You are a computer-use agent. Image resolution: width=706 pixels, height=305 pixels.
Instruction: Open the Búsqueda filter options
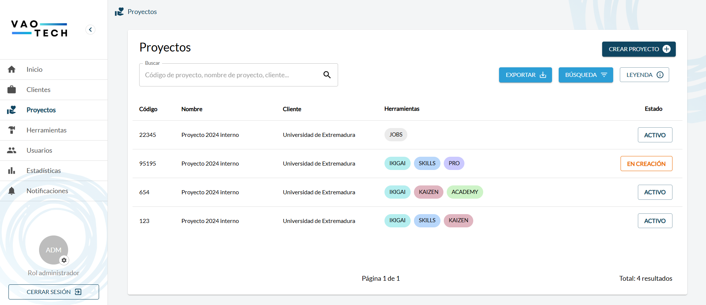(x=586, y=75)
